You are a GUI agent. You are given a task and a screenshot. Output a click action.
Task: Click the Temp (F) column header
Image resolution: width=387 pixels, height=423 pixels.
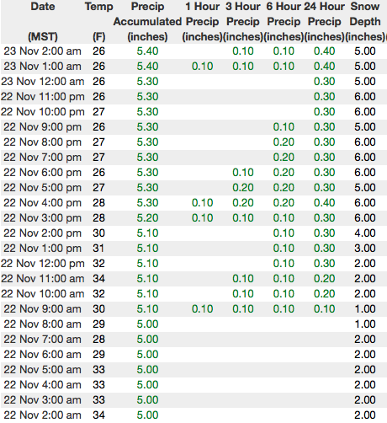click(x=98, y=21)
